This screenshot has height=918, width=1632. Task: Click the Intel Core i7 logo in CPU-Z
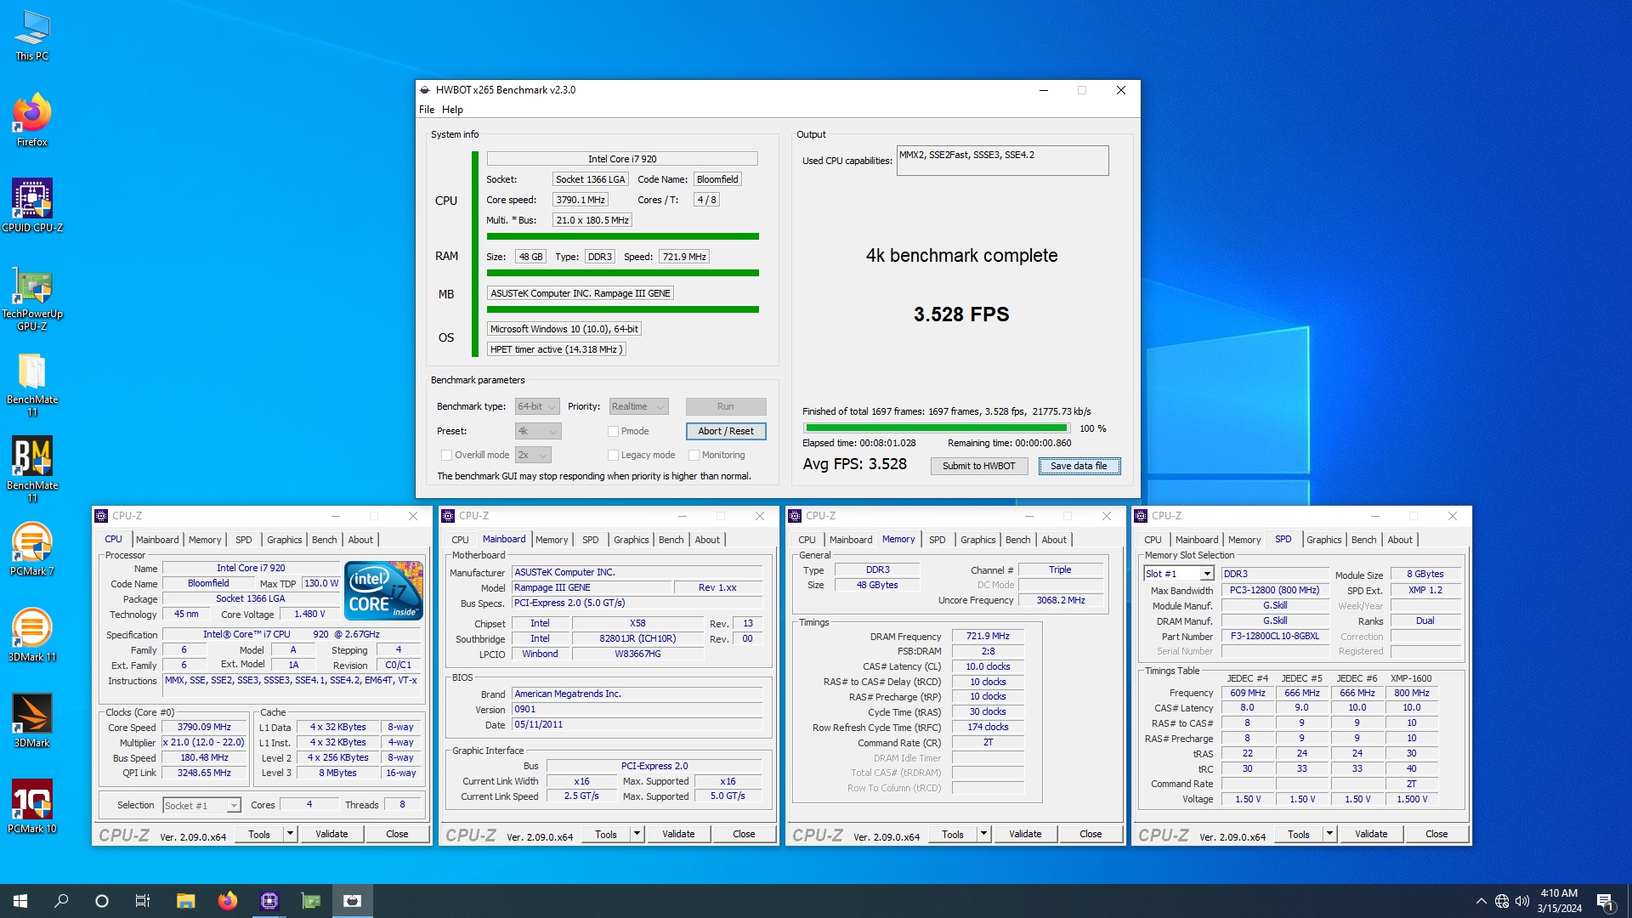click(383, 590)
